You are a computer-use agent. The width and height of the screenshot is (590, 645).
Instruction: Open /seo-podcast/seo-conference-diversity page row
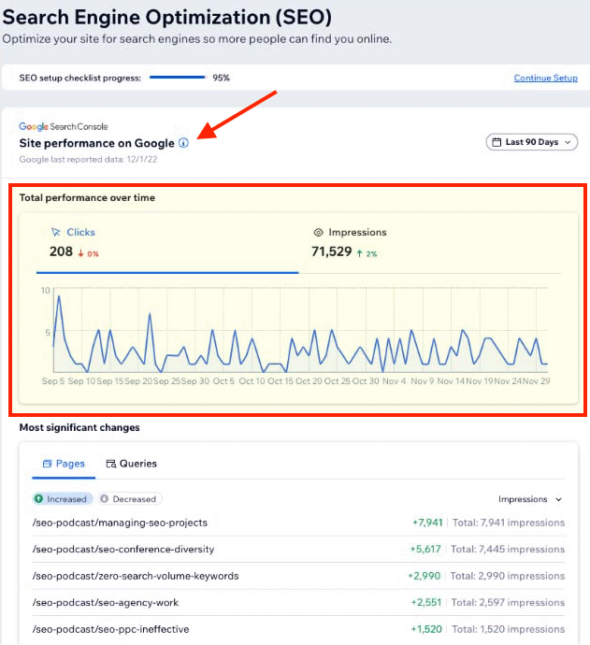tap(298, 549)
